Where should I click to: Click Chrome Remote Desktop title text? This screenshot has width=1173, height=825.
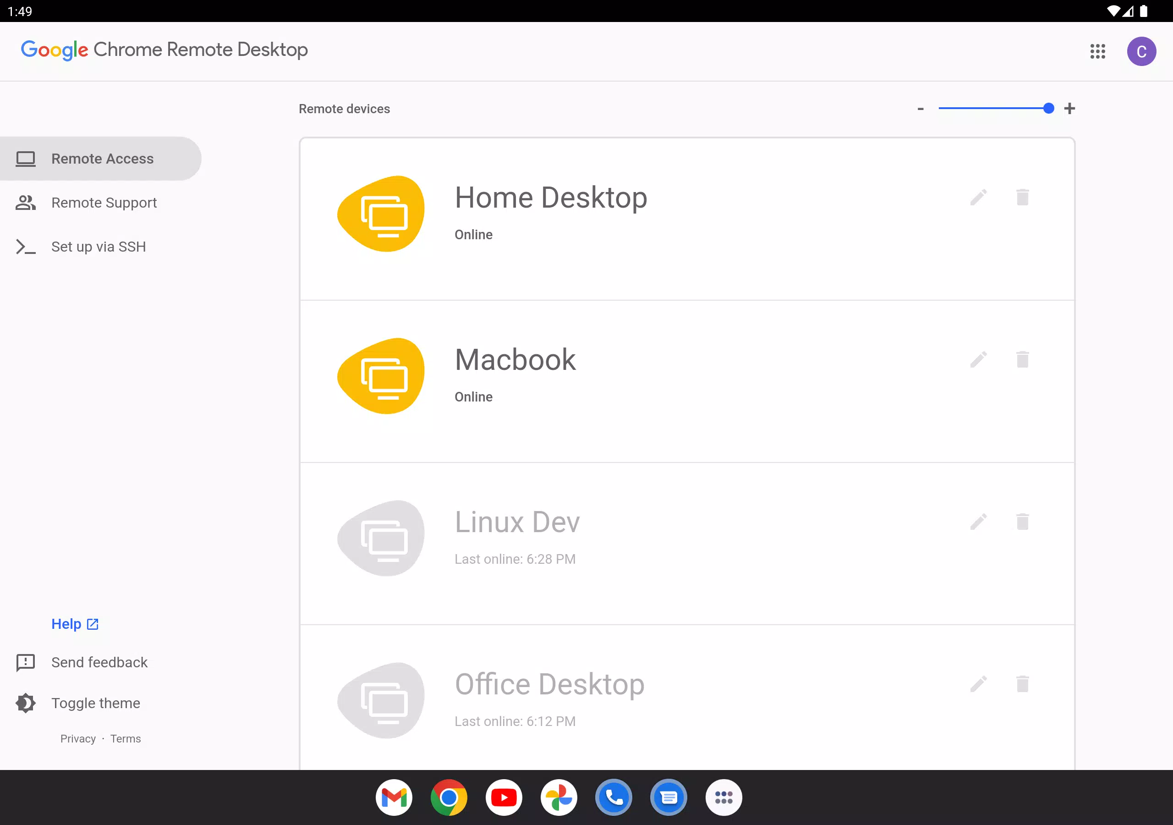pyautogui.click(x=201, y=49)
